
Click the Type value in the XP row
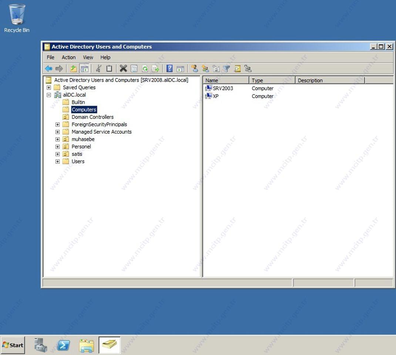click(x=262, y=96)
